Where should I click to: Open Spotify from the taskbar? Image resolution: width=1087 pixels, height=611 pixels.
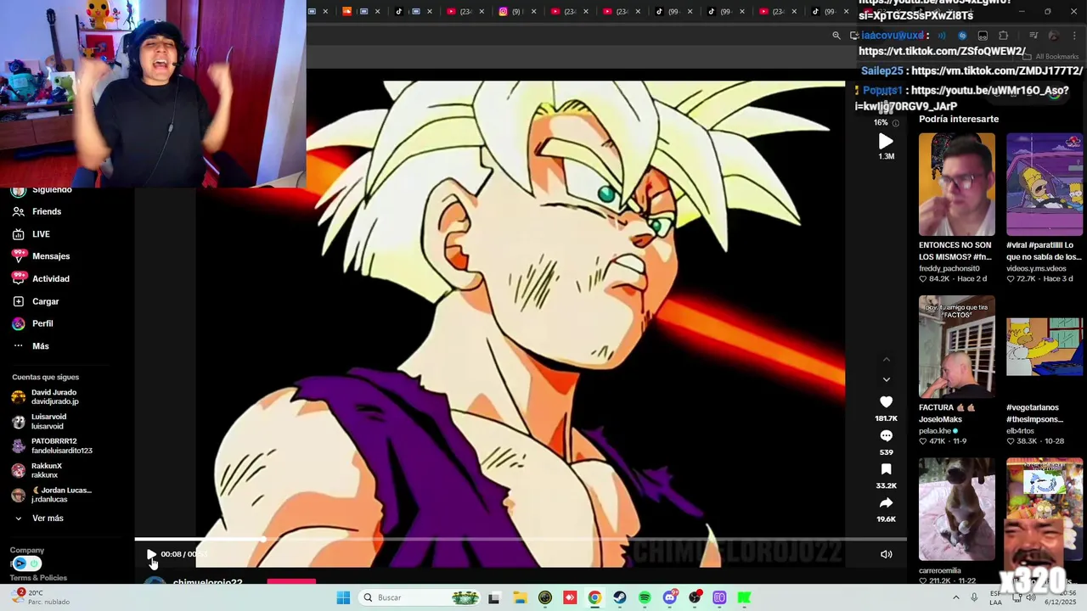click(x=645, y=597)
